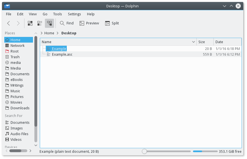Search for Audio Files
Image resolution: width=247 pixels, height=159 pixels.
[18, 134]
